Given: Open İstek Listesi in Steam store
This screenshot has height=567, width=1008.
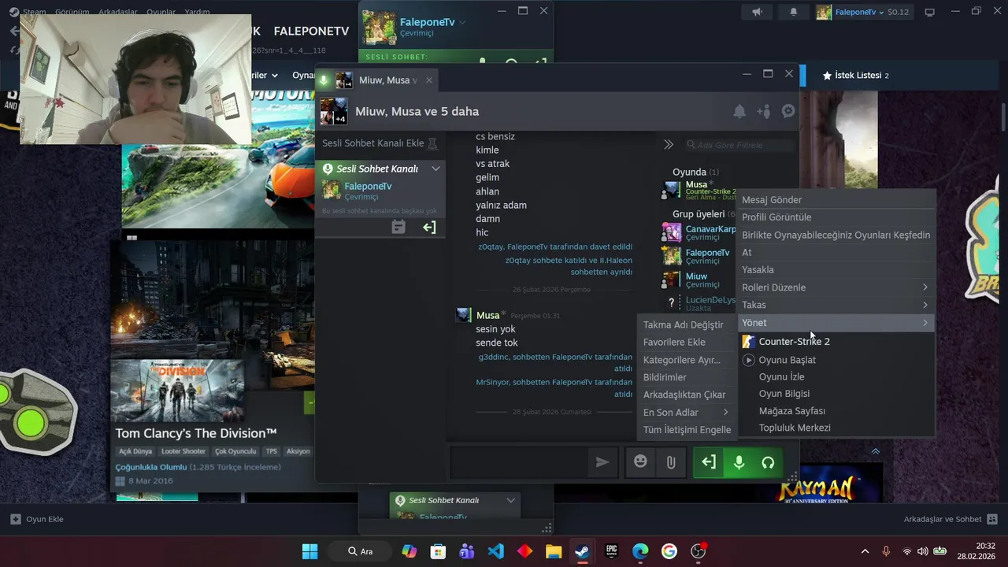Looking at the screenshot, I should coord(855,76).
